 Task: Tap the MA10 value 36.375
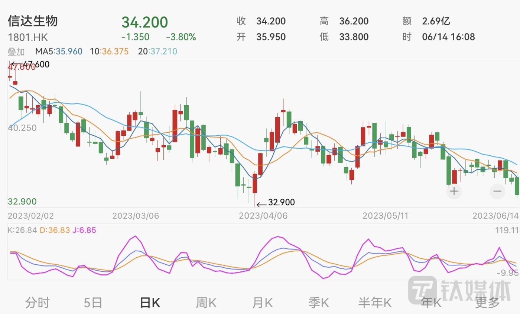coord(114,52)
